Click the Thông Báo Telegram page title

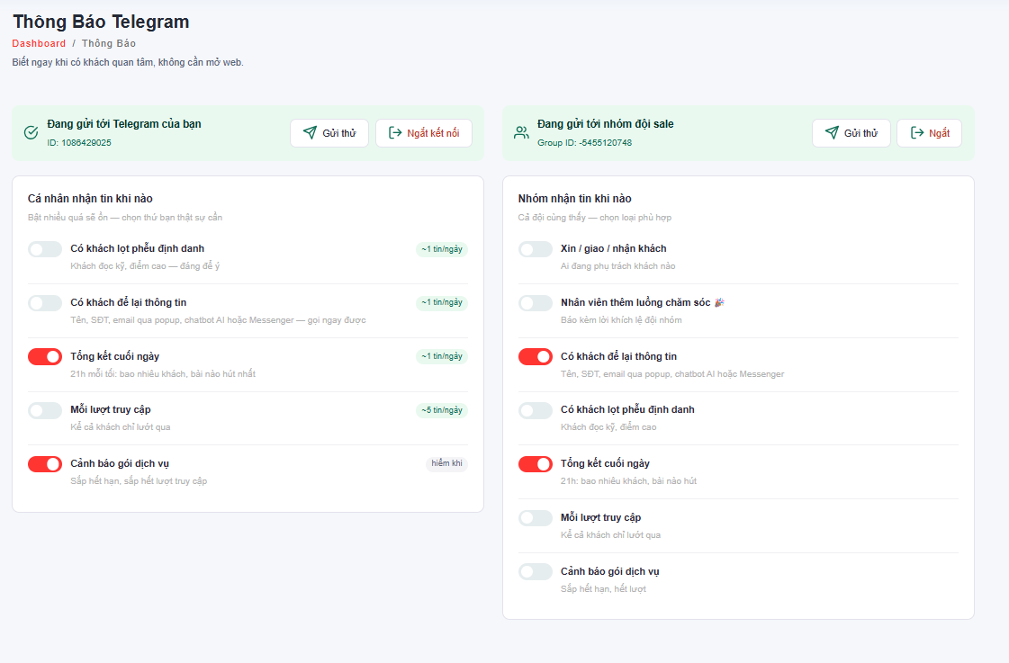(x=101, y=22)
